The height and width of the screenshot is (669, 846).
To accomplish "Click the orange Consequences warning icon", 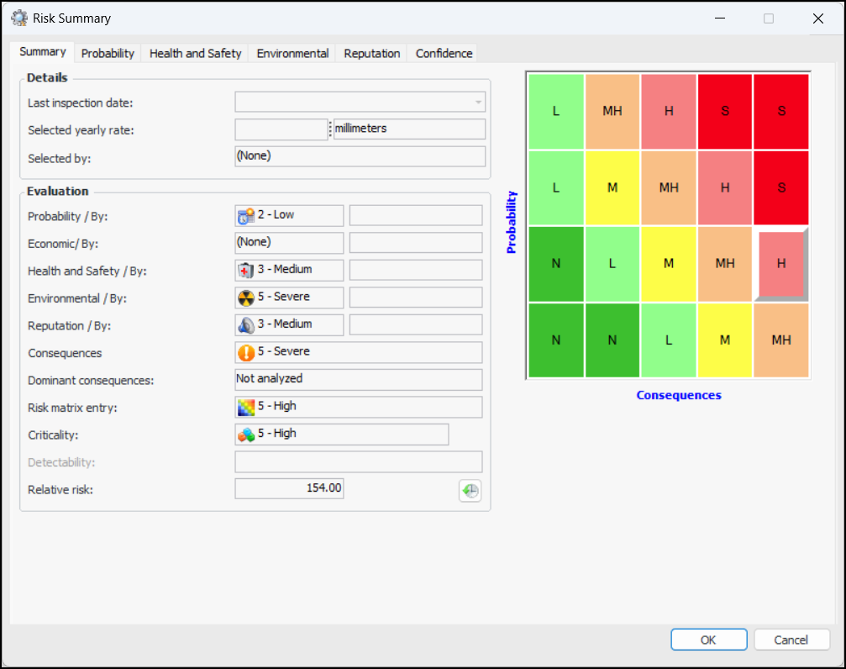I will coord(246,352).
